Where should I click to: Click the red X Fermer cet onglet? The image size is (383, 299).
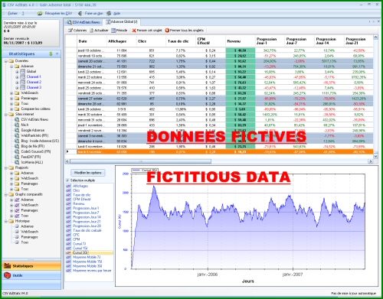coord(134,31)
